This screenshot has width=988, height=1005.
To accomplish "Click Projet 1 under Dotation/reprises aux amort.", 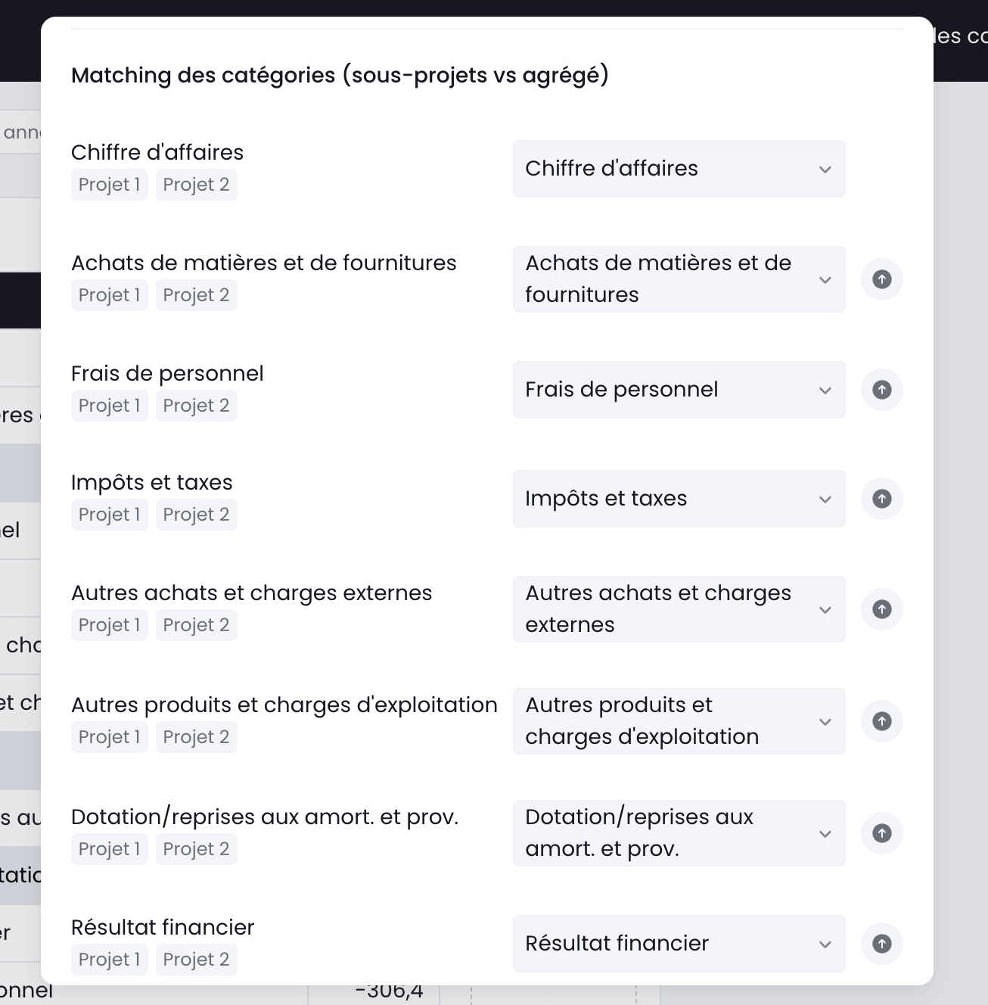I will (x=110, y=849).
